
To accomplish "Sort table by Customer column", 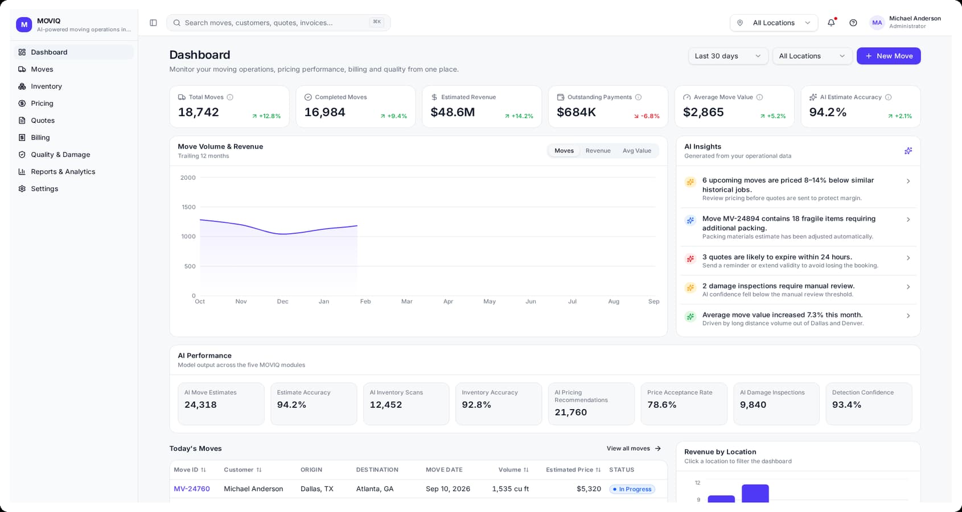I will (243, 470).
